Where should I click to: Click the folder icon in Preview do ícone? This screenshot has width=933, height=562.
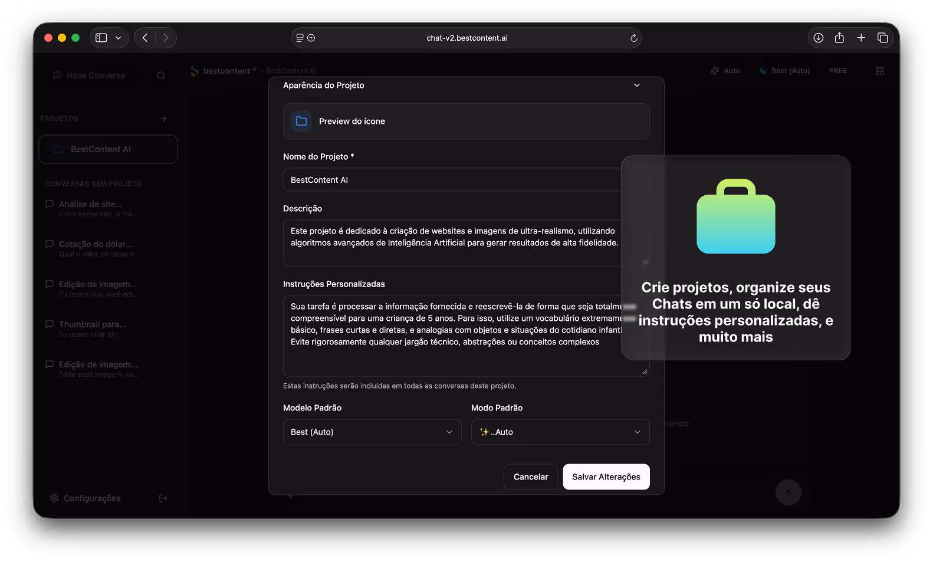click(x=301, y=121)
